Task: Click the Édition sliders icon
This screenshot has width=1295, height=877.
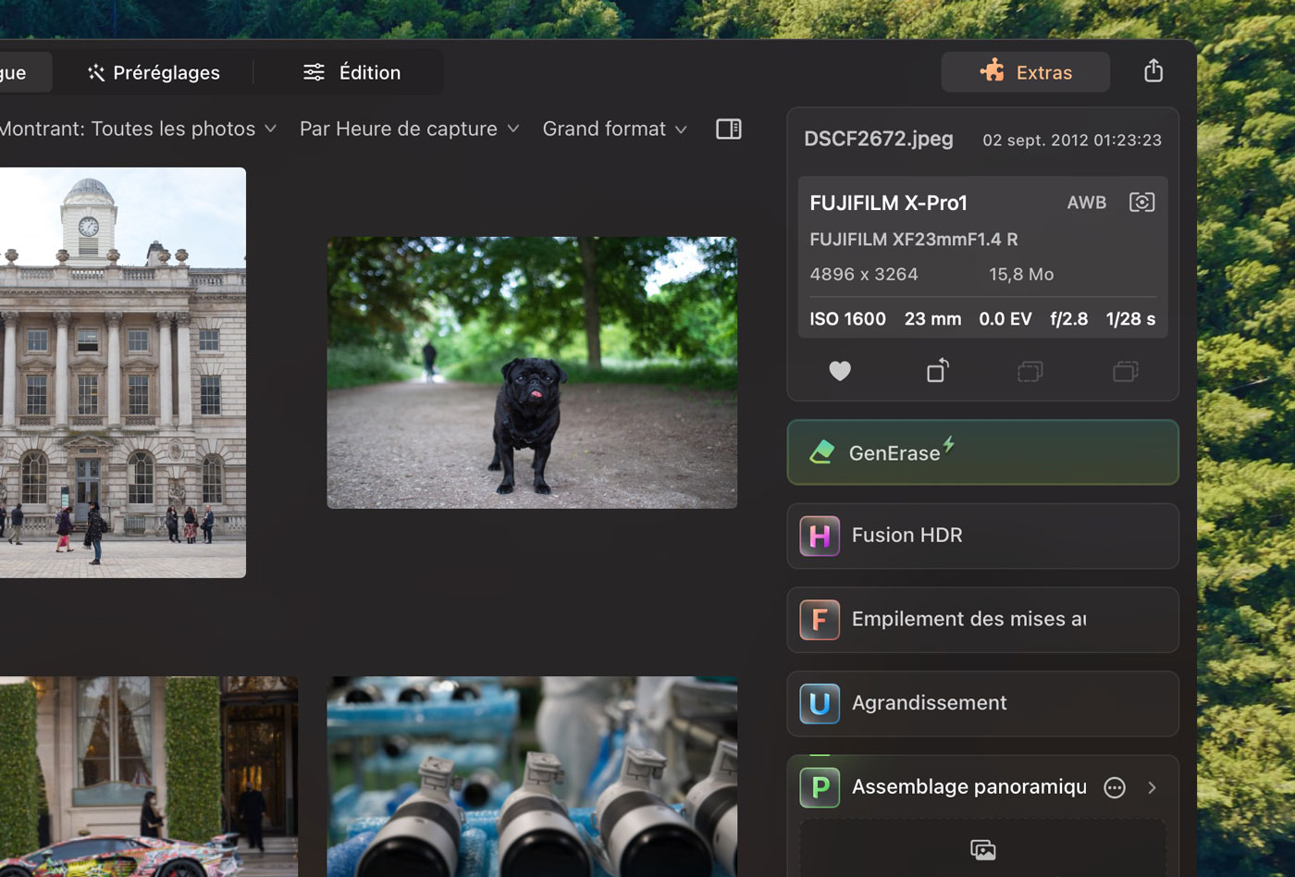Action: [x=314, y=72]
